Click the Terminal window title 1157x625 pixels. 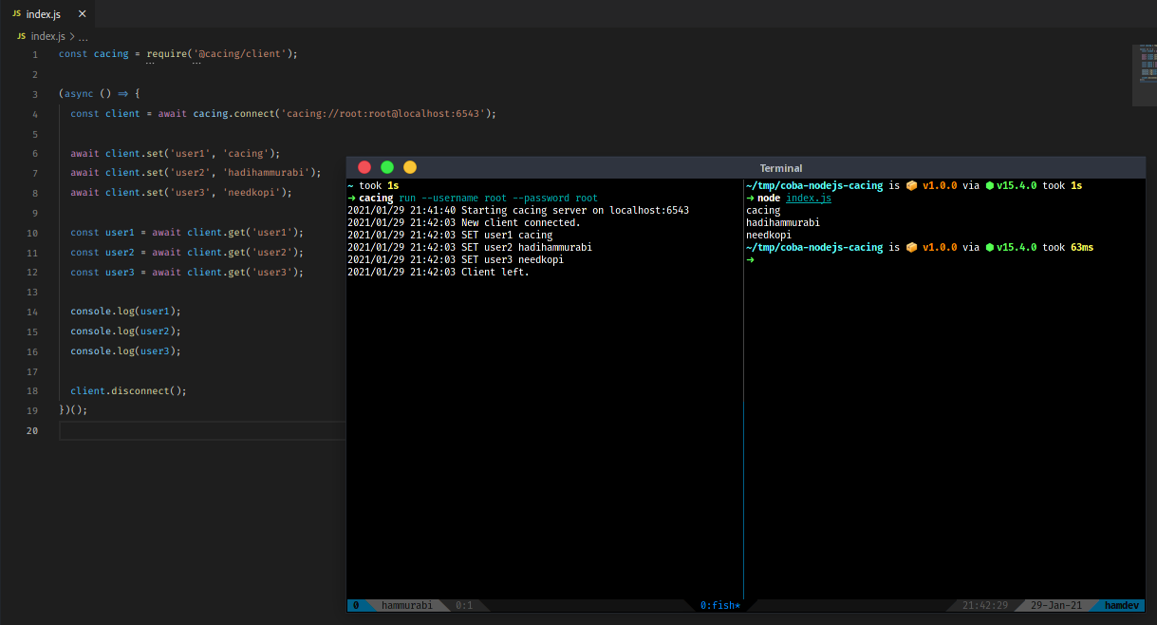tap(780, 168)
